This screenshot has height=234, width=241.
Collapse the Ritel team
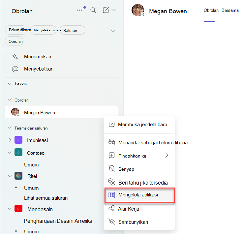[x=10, y=176]
